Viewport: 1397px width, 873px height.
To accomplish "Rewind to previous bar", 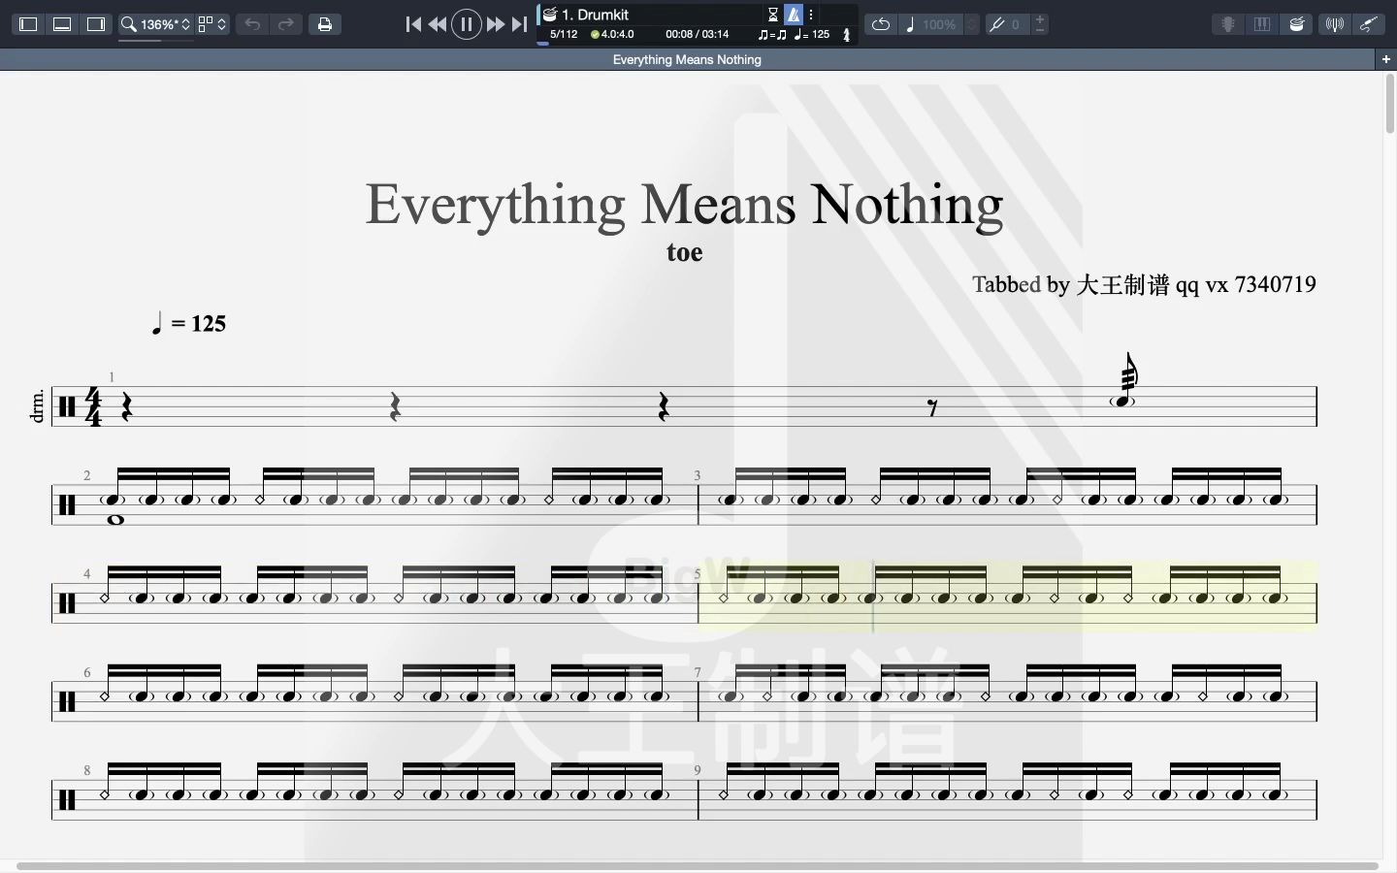I will click(438, 24).
